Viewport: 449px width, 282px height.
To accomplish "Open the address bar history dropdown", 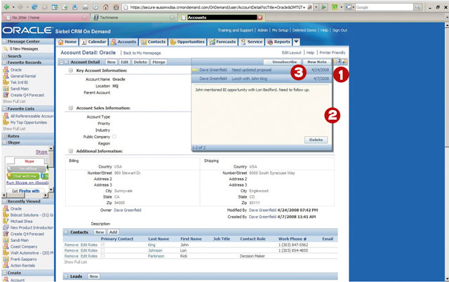I will point(316,7).
